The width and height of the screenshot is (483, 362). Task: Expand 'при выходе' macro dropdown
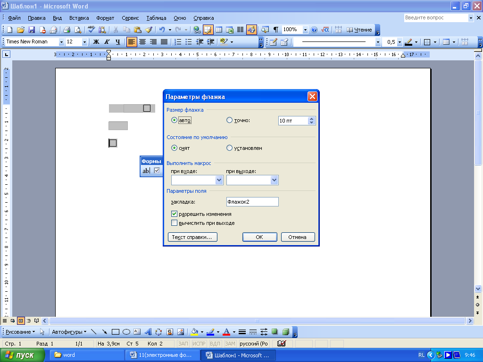click(x=274, y=180)
